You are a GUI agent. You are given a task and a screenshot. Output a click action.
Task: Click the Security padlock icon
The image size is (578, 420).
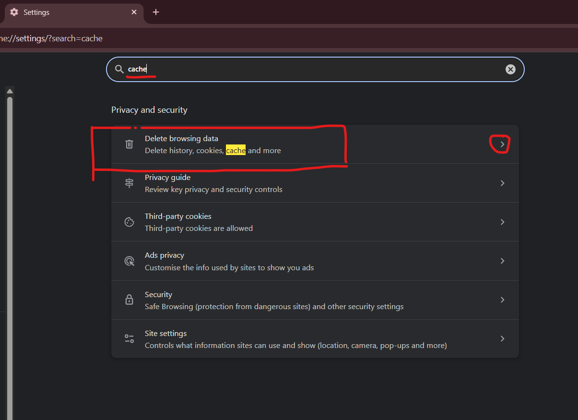pyautogui.click(x=129, y=300)
